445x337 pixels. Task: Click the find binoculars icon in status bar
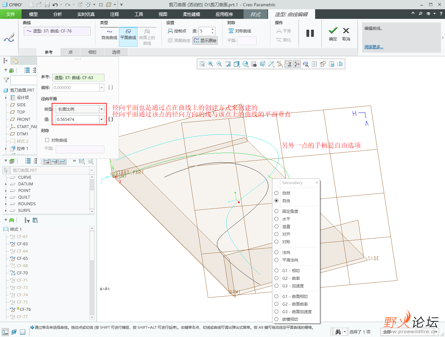338,331
